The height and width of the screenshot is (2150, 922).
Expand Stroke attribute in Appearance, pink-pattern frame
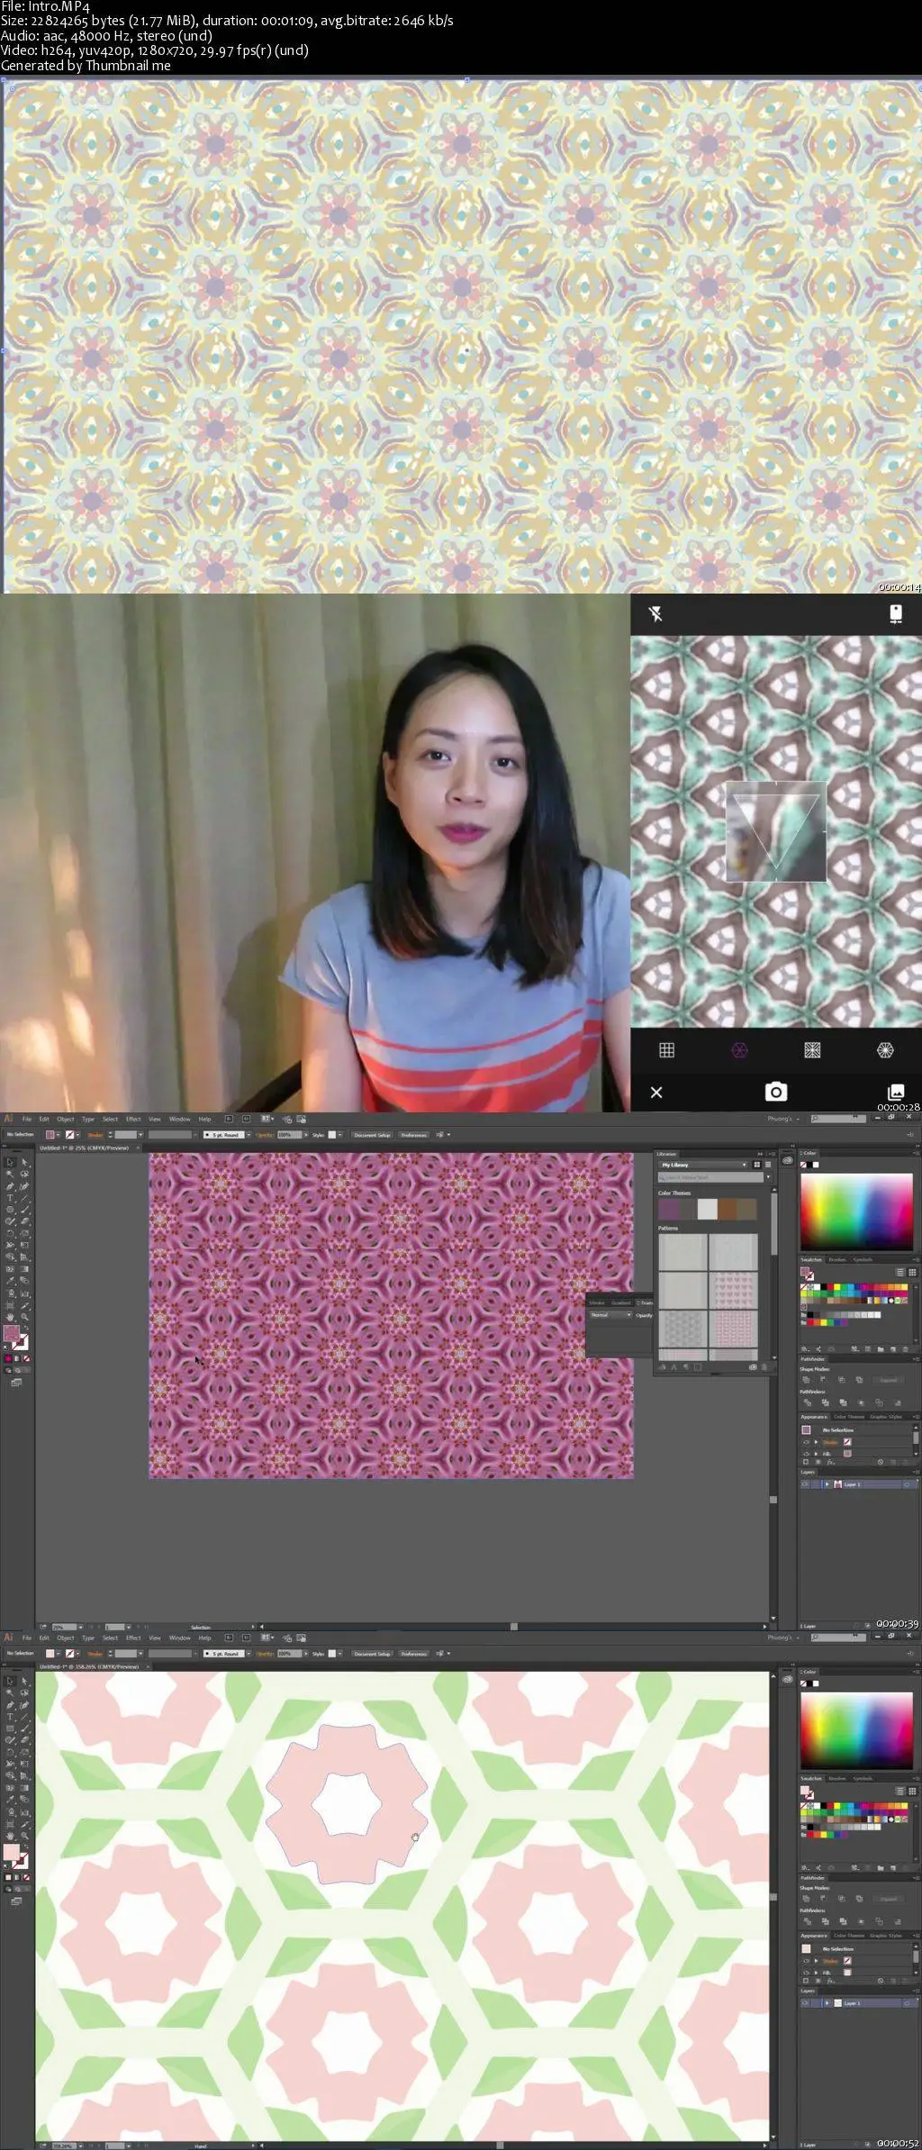coord(817,1442)
